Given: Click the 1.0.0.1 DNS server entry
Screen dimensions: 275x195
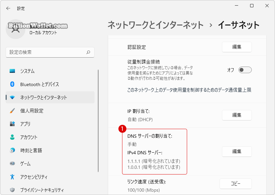Looking at the screenshot, I should [x=154, y=167].
